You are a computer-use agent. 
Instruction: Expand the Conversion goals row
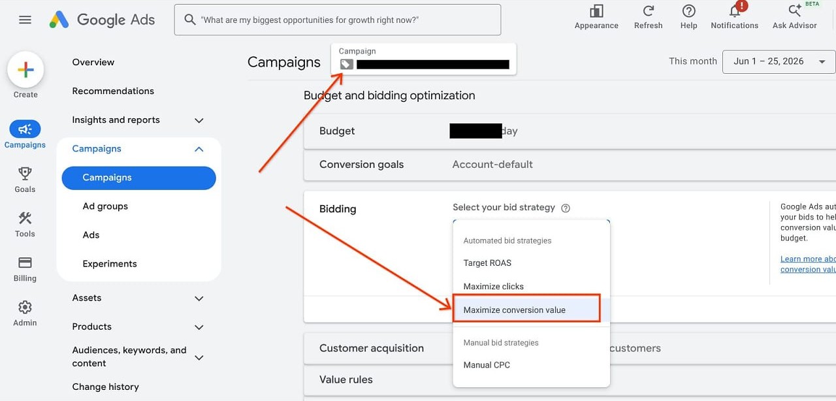click(x=570, y=165)
